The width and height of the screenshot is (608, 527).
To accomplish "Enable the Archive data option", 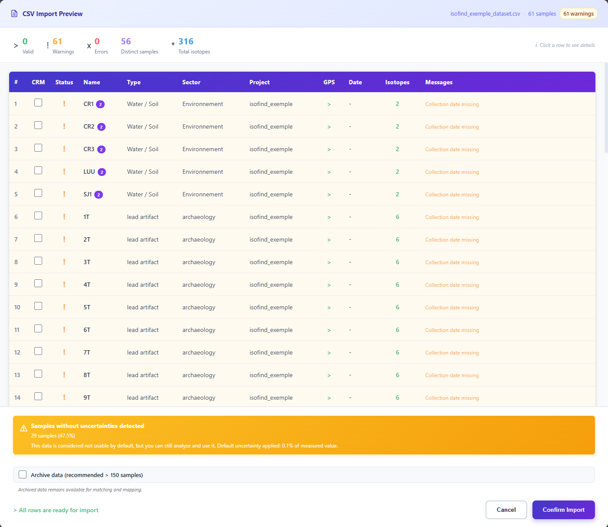I will point(23,474).
